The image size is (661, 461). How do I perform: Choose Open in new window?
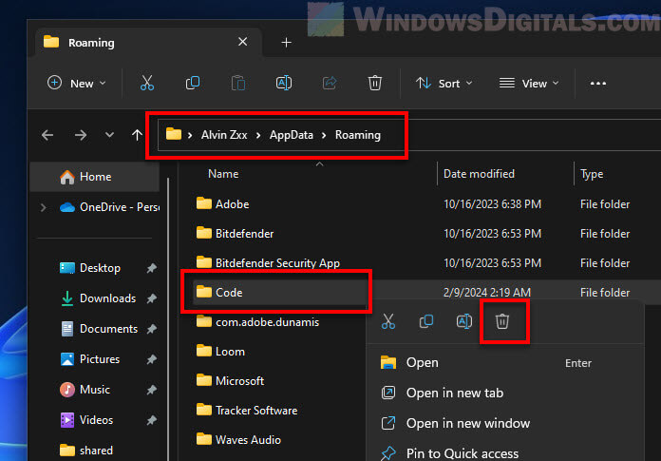tap(505, 424)
